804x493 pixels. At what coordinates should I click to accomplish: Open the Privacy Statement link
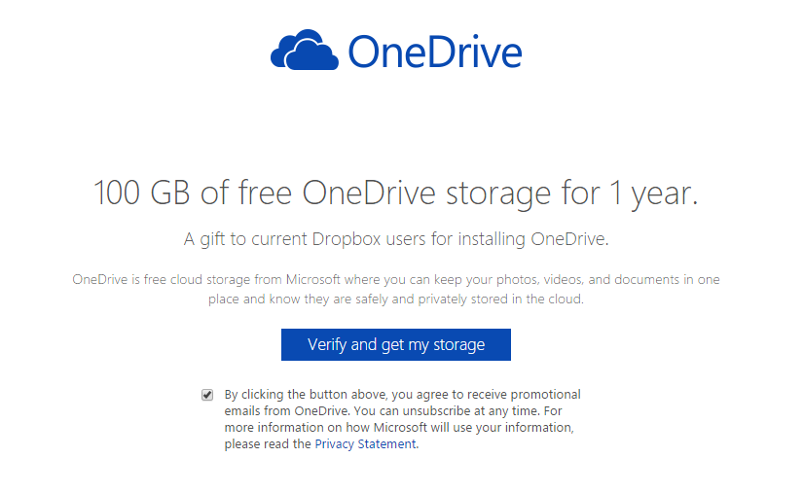click(x=365, y=444)
